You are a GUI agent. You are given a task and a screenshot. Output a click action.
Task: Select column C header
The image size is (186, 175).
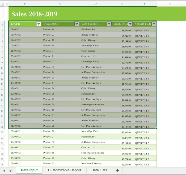click(x=60, y=4)
